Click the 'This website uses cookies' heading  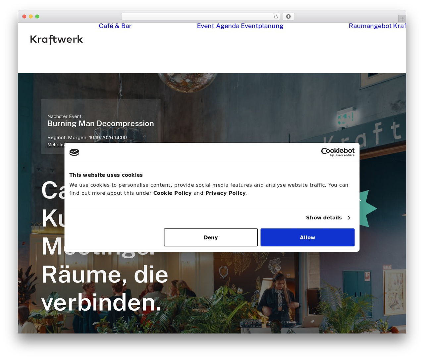click(x=106, y=175)
